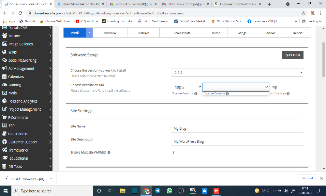
Task: Open the http:// protocol dropdown
Action: tap(186, 87)
